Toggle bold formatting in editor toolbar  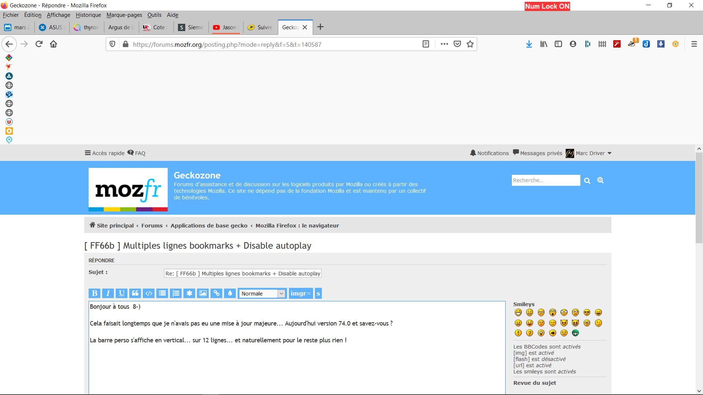coord(94,293)
